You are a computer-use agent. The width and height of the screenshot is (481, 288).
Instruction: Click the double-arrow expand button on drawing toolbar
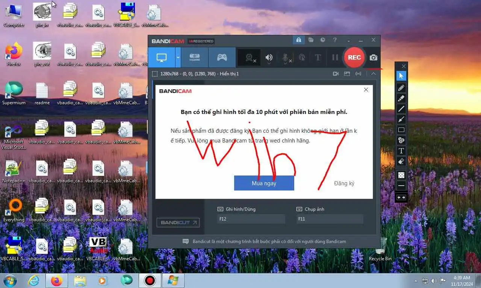click(401, 197)
